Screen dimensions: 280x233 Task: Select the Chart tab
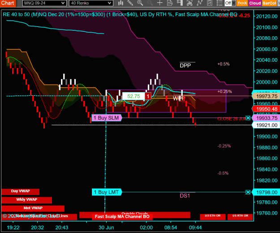8,3
